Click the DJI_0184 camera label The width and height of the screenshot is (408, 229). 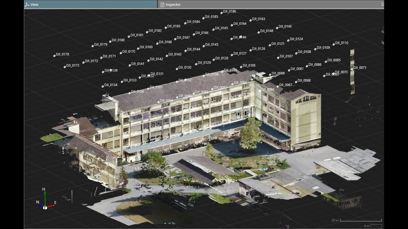point(193,22)
